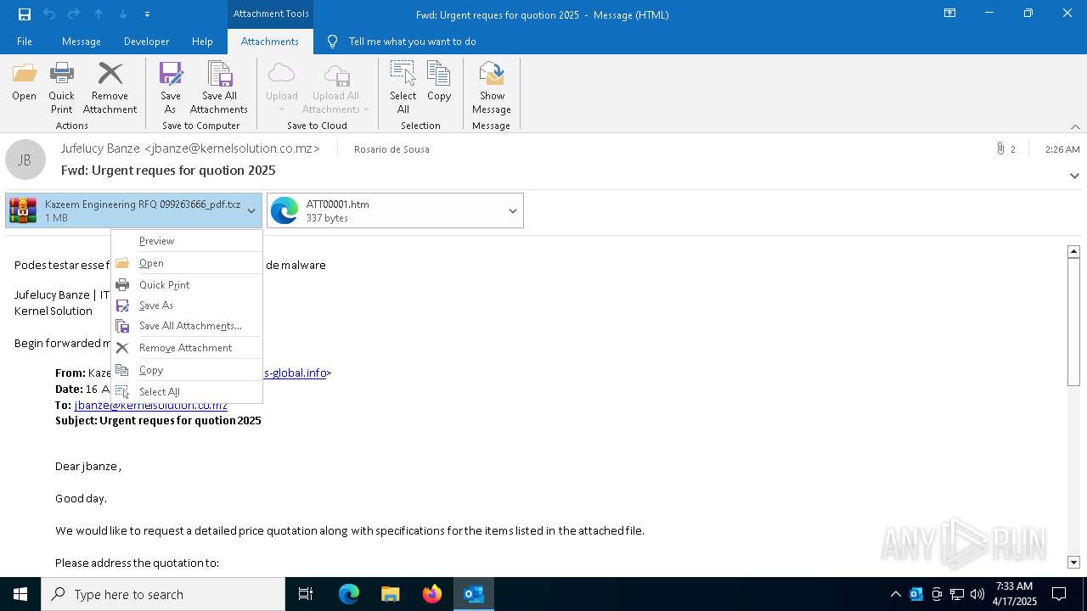Click Select All in the ribbon
Image resolution: width=1087 pixels, height=611 pixels.
click(403, 88)
